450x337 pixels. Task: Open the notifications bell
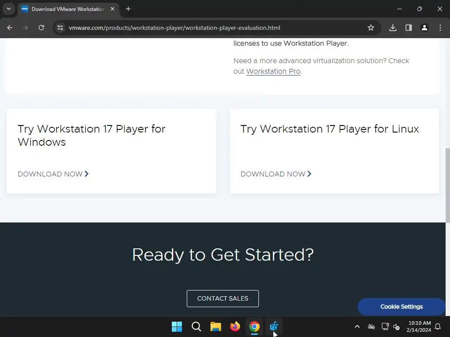(438, 326)
